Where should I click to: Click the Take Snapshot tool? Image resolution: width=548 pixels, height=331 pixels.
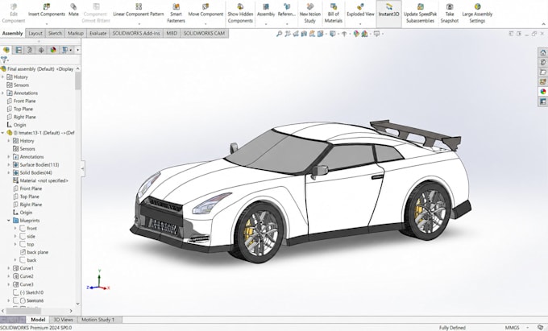pos(450,13)
